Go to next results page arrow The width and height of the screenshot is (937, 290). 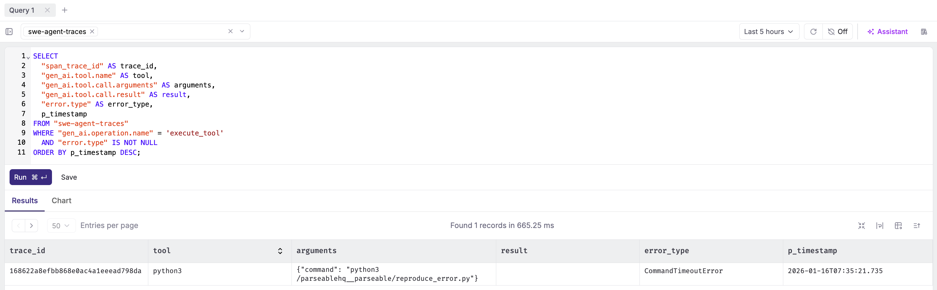pos(32,225)
